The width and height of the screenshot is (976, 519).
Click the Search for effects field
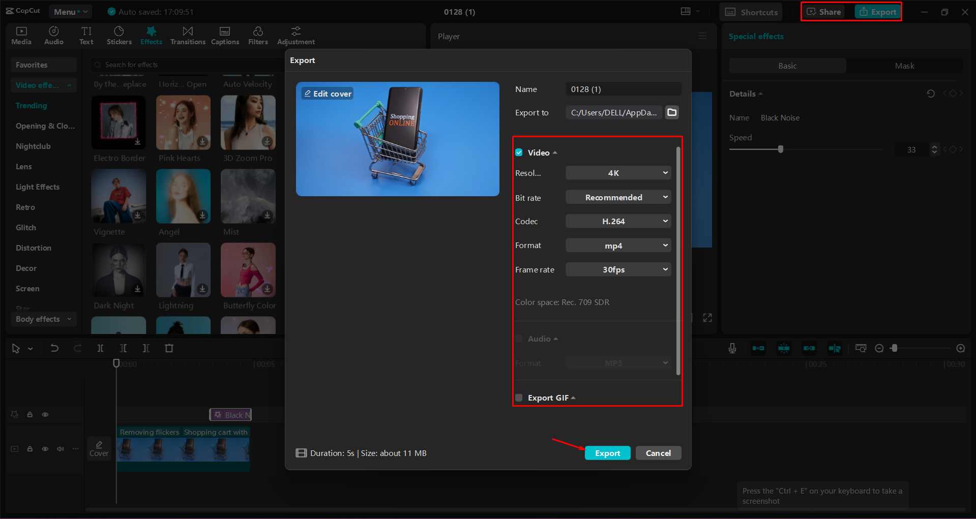[188, 65]
